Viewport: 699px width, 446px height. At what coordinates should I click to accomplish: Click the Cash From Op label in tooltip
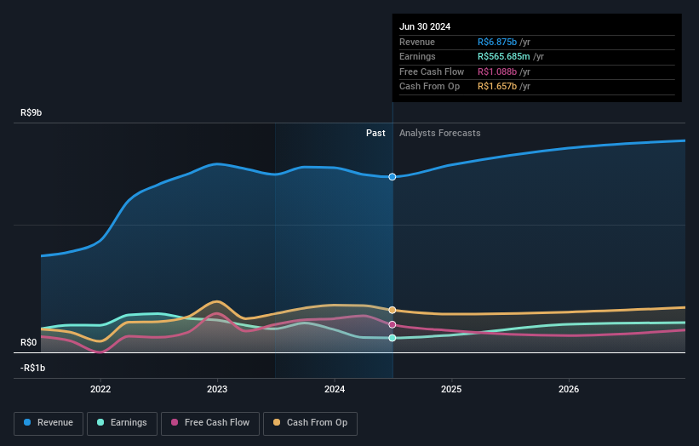click(x=429, y=87)
